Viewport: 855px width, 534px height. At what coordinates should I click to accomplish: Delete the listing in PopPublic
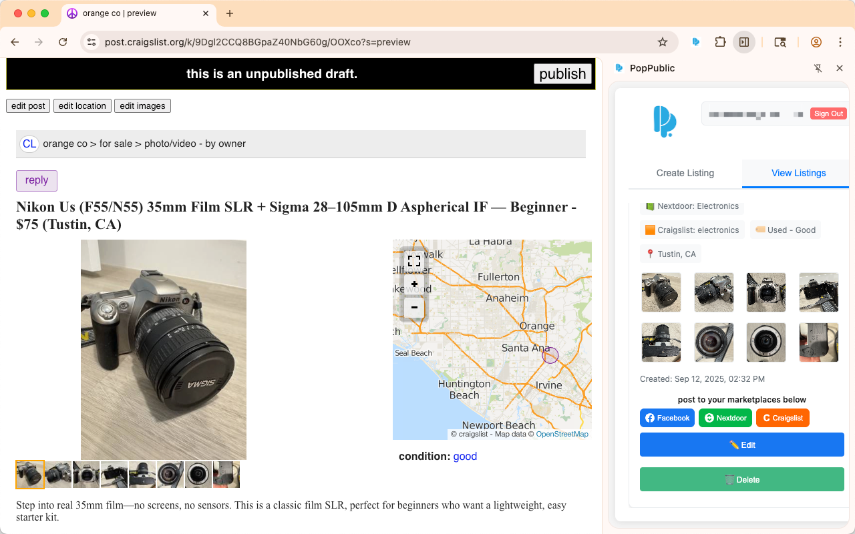click(742, 479)
